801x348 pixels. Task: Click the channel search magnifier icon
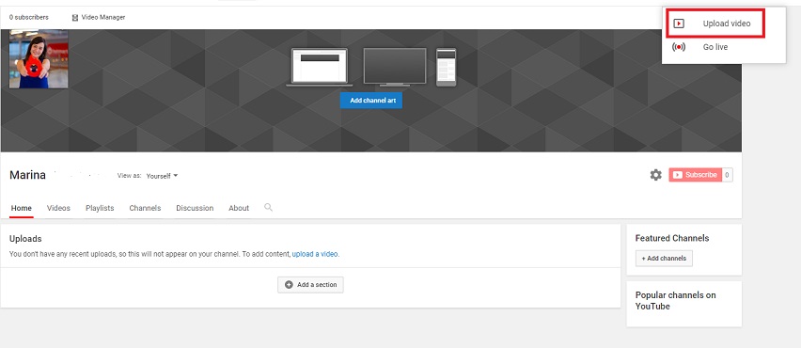pyautogui.click(x=268, y=208)
